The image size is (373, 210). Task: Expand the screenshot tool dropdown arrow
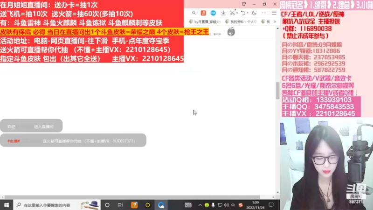237,13
